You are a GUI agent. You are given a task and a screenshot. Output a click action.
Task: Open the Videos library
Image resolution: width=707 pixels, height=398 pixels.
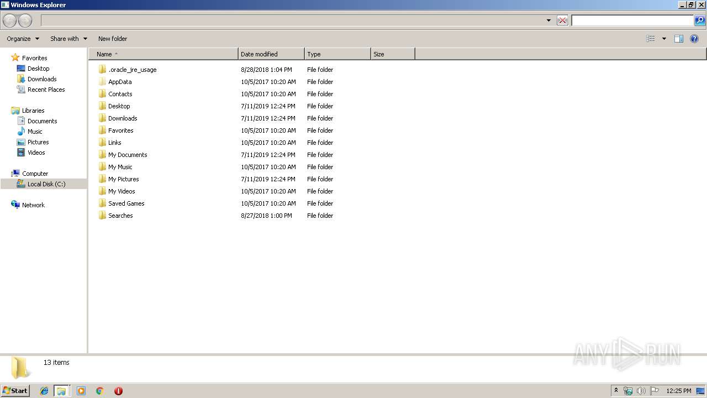coord(31,153)
